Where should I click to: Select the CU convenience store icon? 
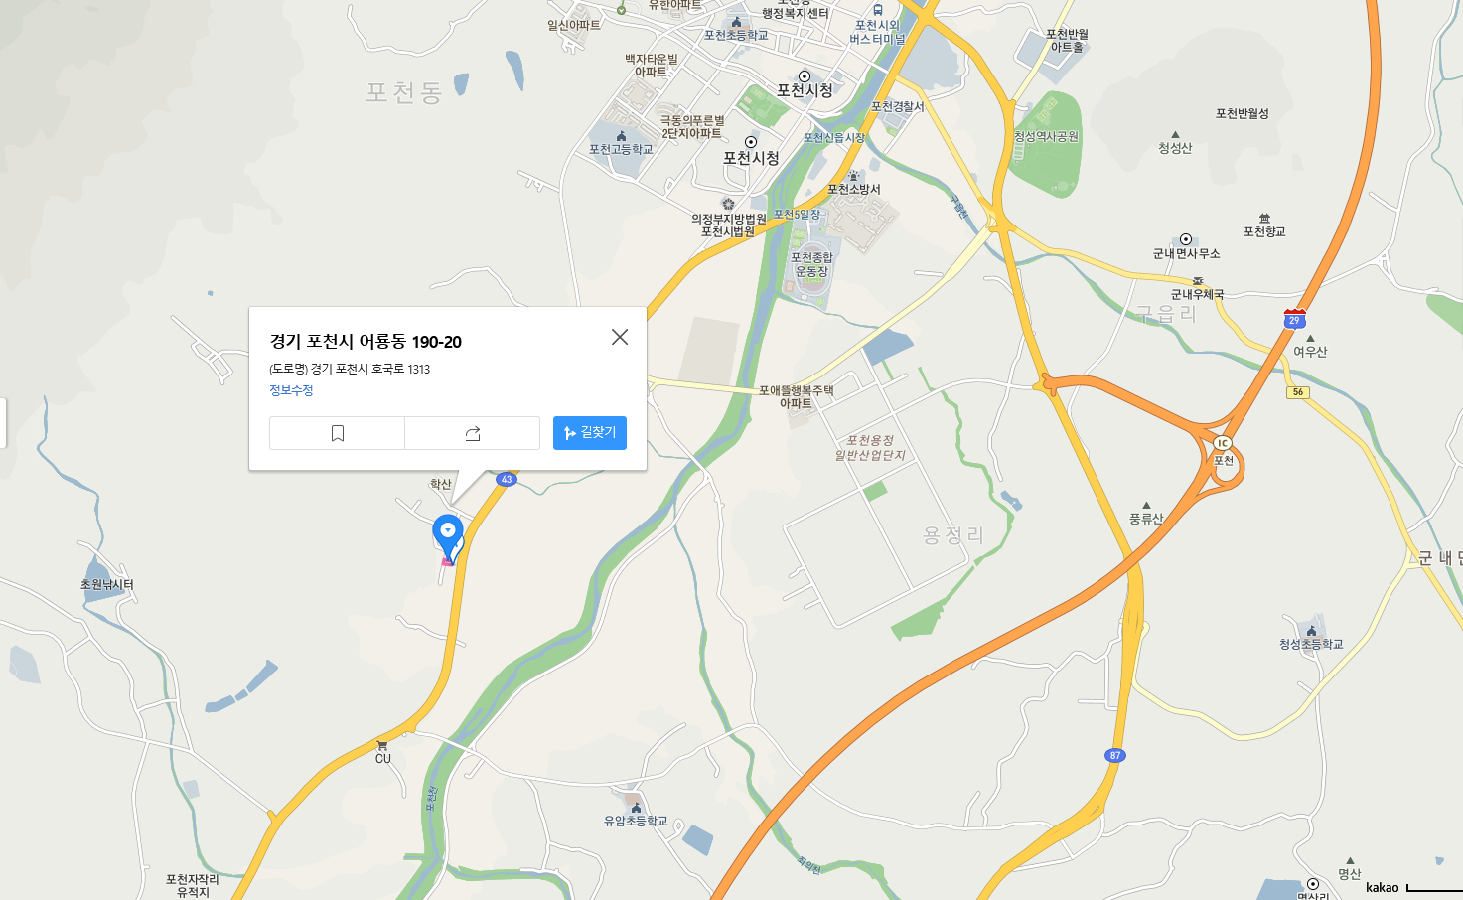pyautogui.click(x=382, y=745)
